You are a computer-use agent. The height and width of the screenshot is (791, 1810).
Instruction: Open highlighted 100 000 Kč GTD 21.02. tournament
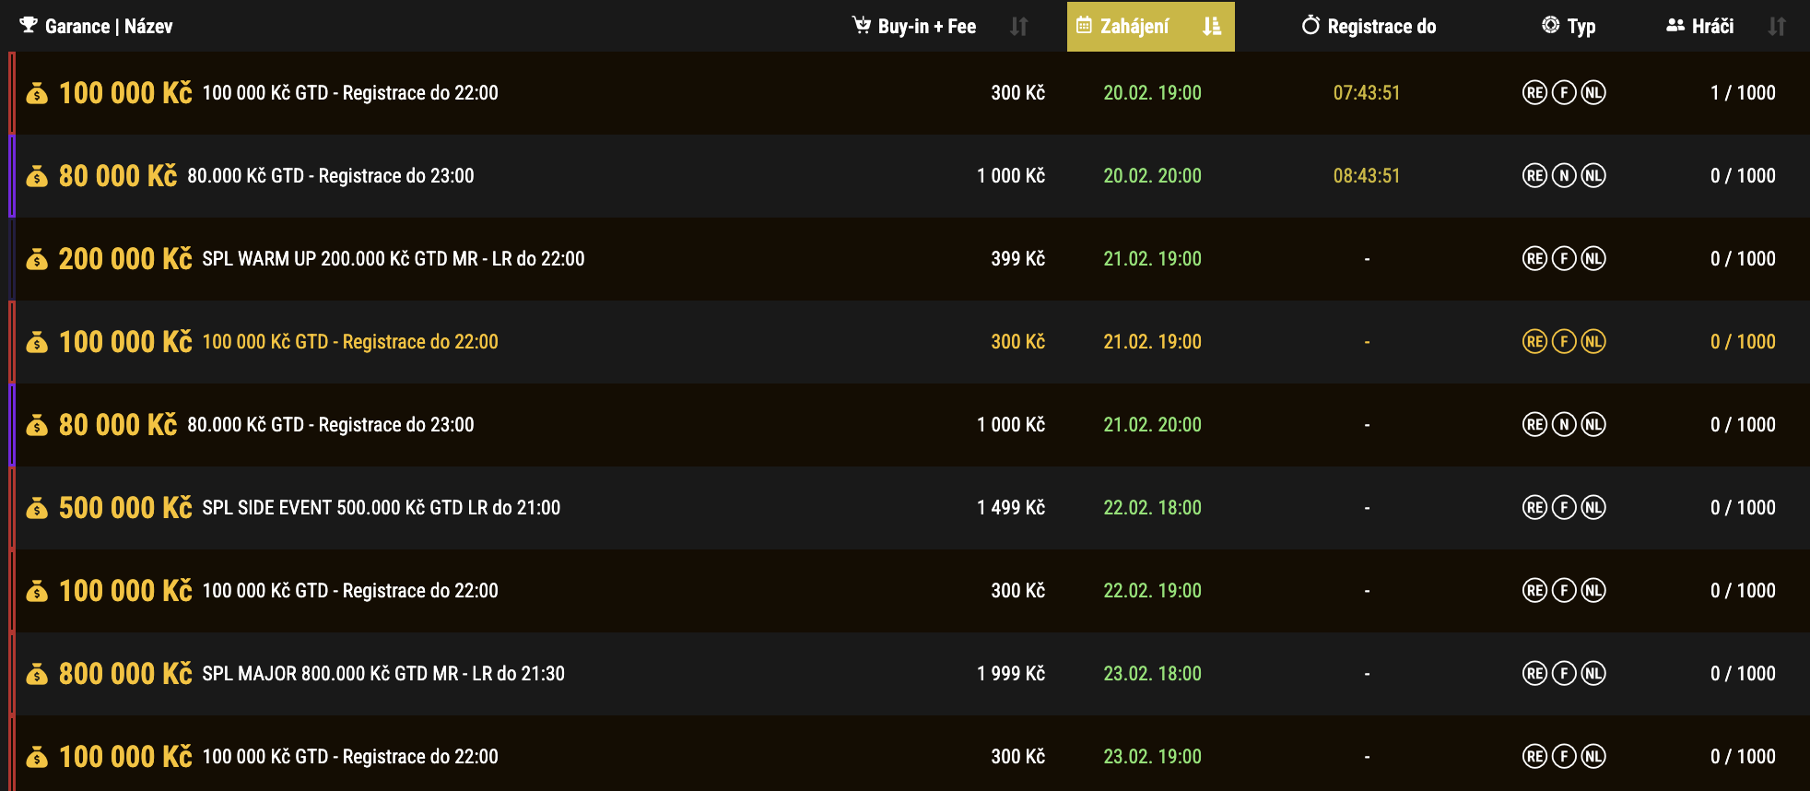pos(350,342)
